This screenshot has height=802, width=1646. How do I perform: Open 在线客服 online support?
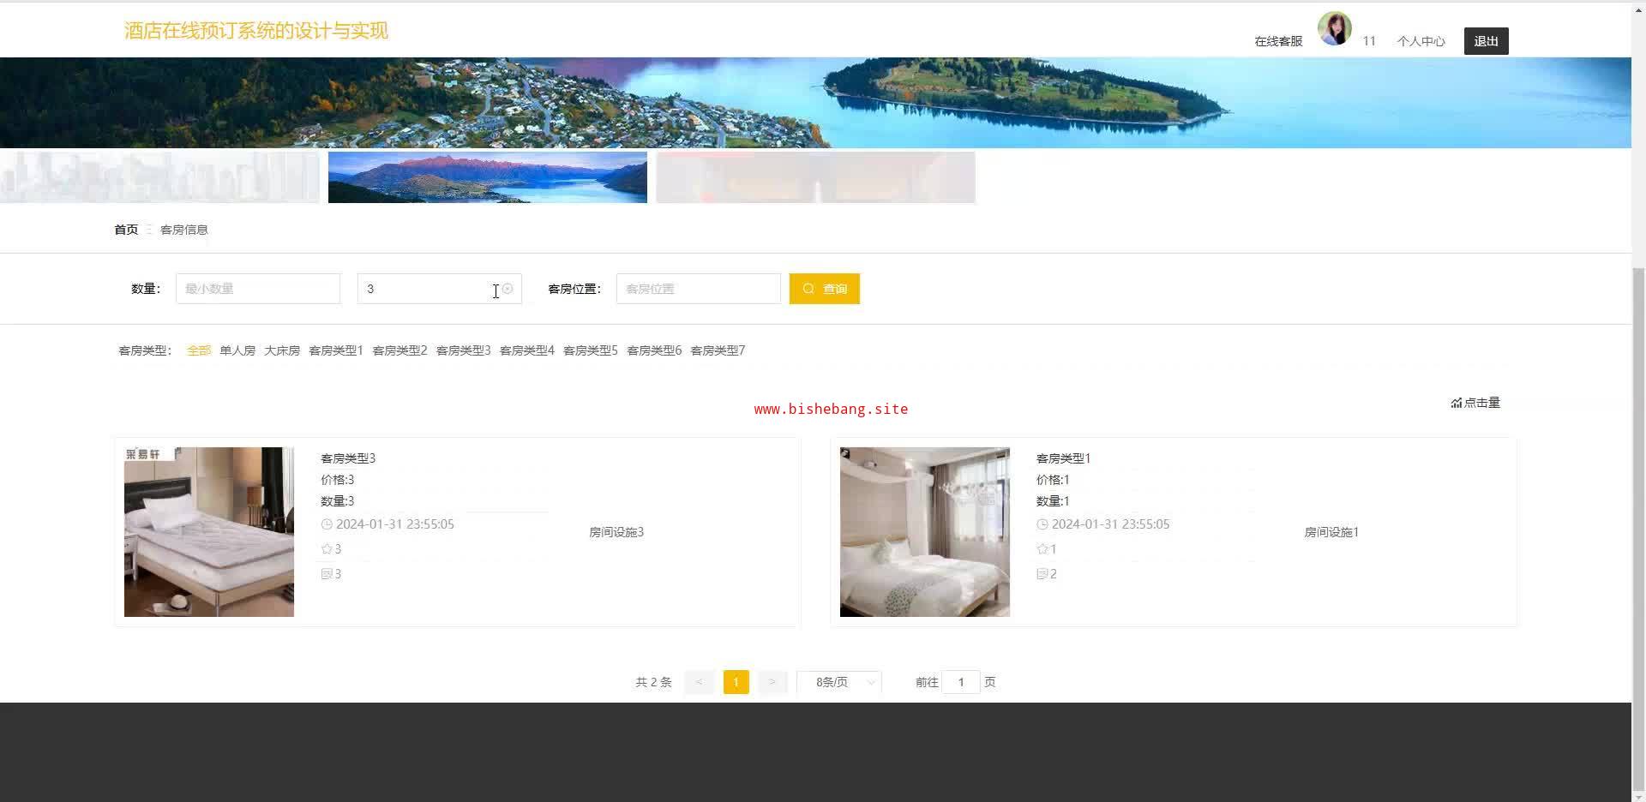click(1277, 41)
